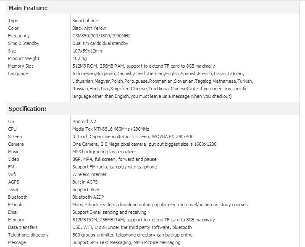Image resolution: width=305 pixels, height=247 pixels.
Task: Click the Camera specification description
Action: [x=144, y=144]
